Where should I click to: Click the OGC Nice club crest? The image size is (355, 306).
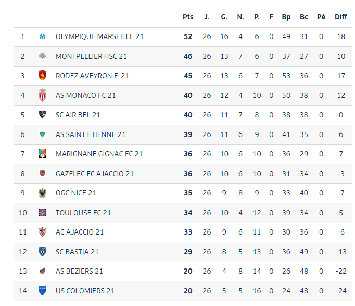[x=42, y=193]
